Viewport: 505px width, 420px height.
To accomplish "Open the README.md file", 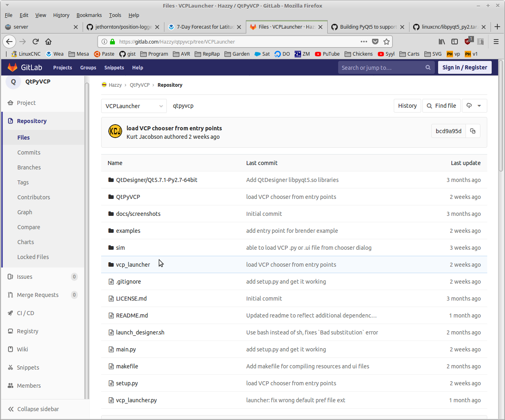I will click(132, 316).
